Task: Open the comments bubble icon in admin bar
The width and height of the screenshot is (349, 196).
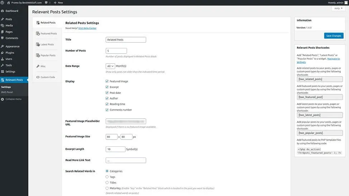Action: (46, 3)
